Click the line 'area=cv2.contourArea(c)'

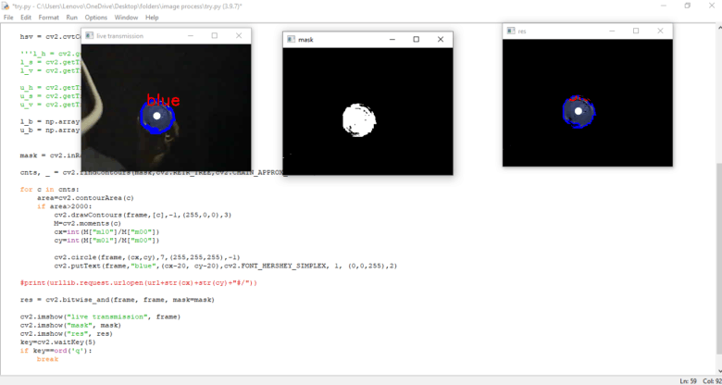click(x=85, y=198)
